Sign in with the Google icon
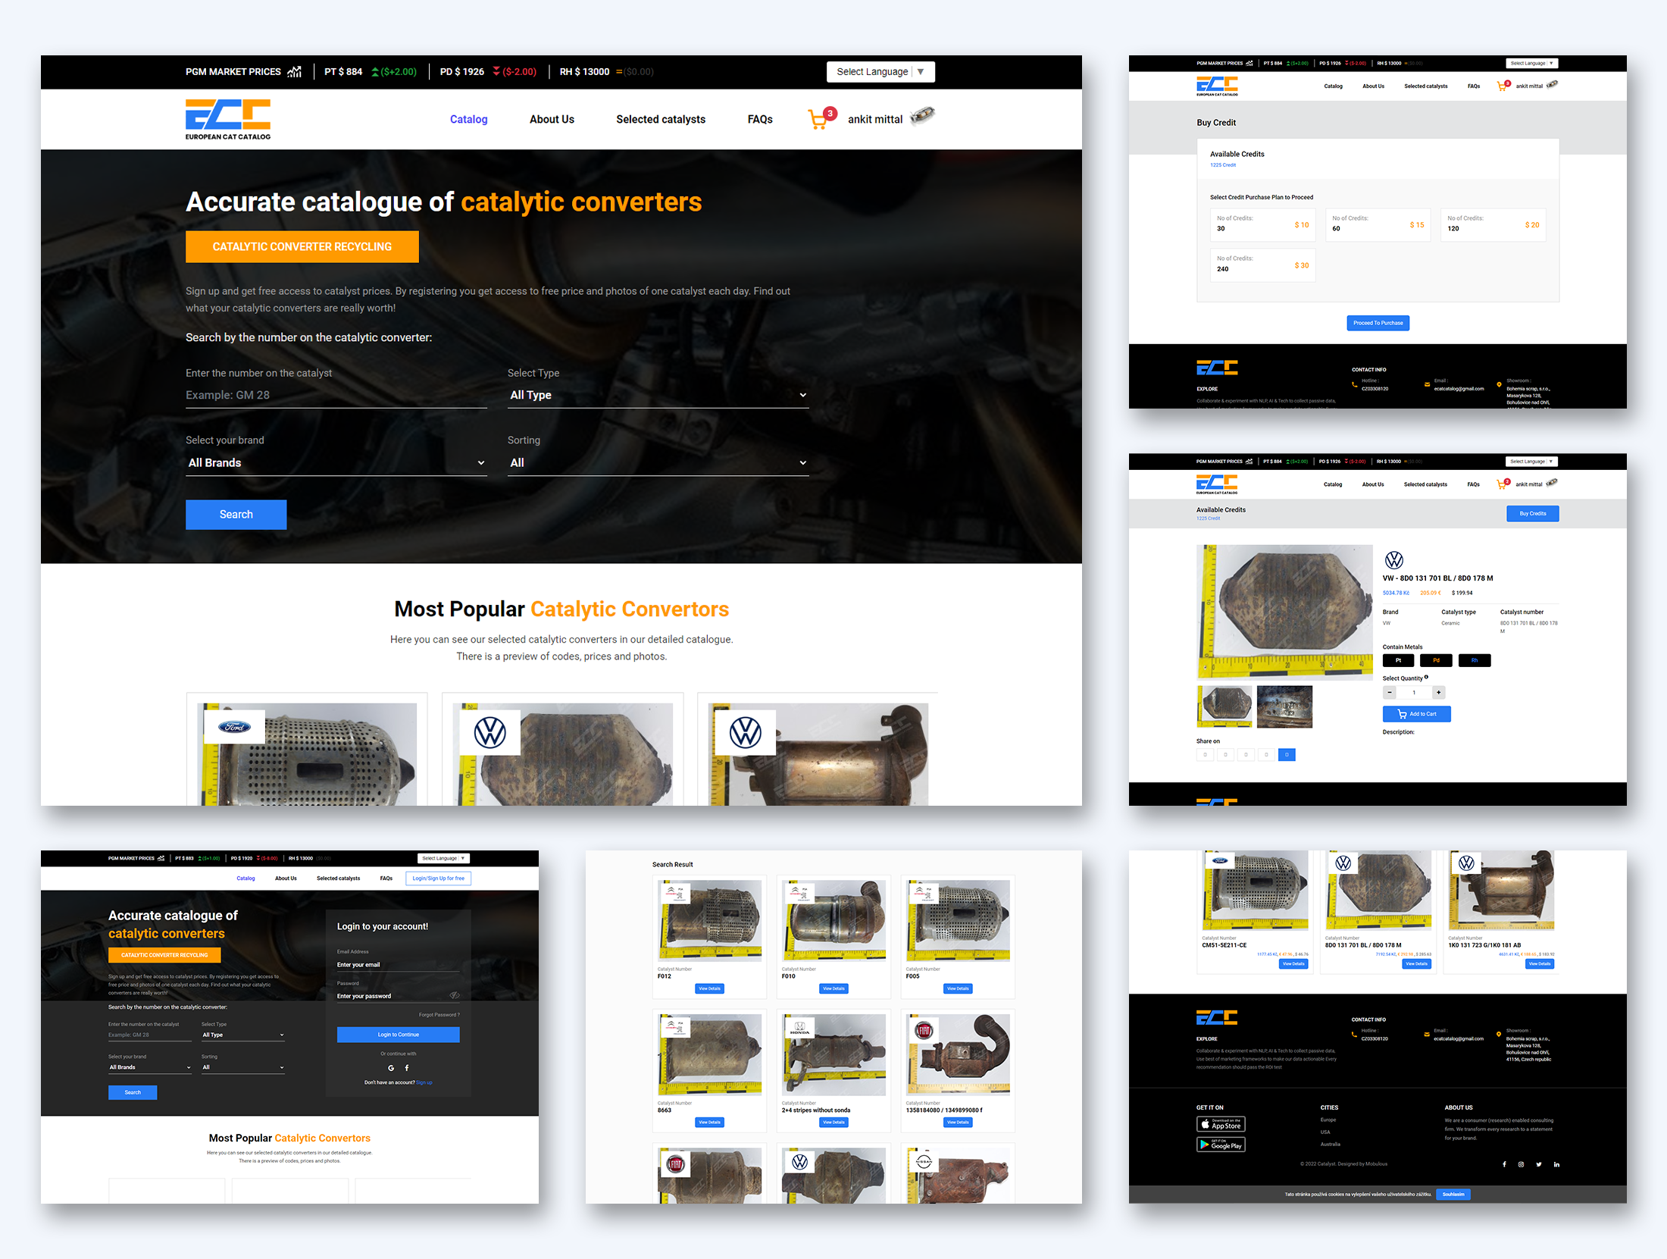Screen dimensions: 1667x1259 (391, 1067)
